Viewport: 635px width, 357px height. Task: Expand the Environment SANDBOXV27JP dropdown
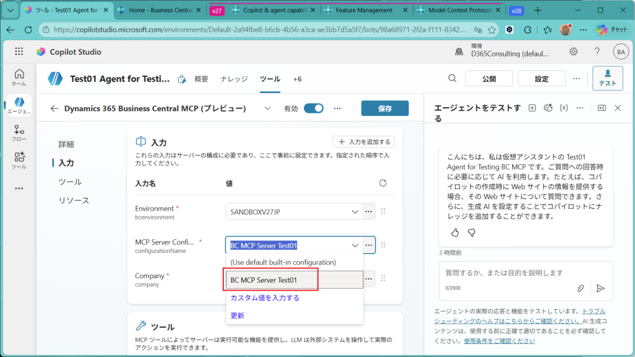355,211
